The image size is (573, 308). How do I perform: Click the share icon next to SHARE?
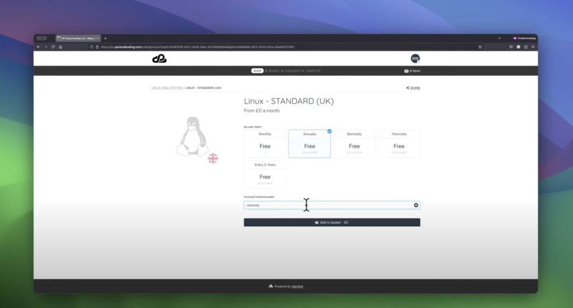tap(407, 88)
